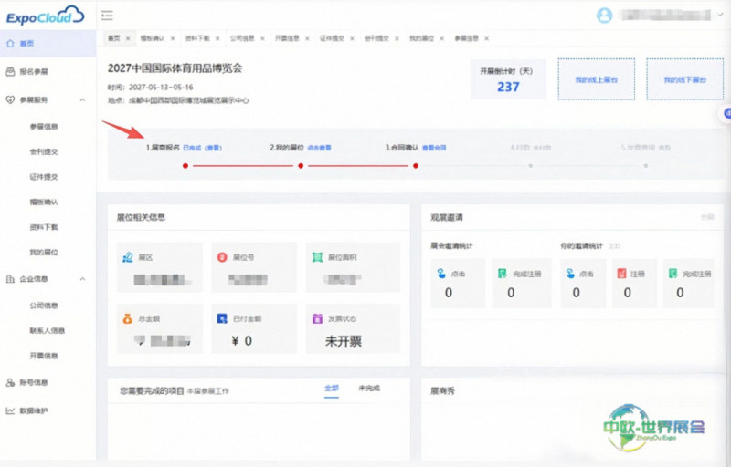Open the 我的线下展台 button
Image resolution: width=731 pixels, height=467 pixels.
684,79
